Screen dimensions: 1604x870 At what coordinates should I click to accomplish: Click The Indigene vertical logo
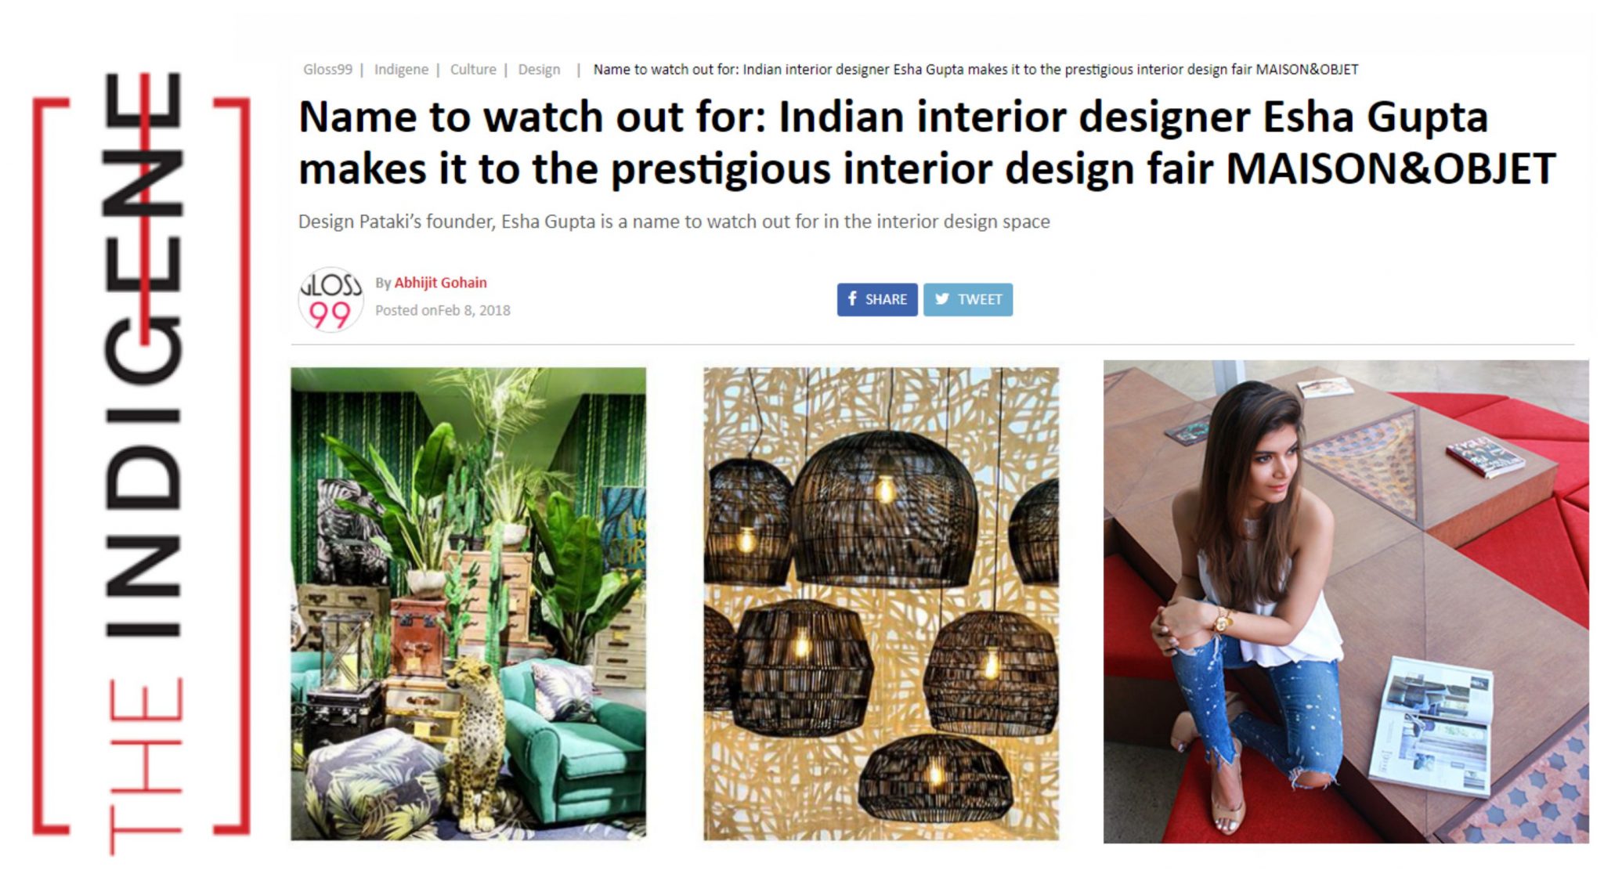[142, 464]
